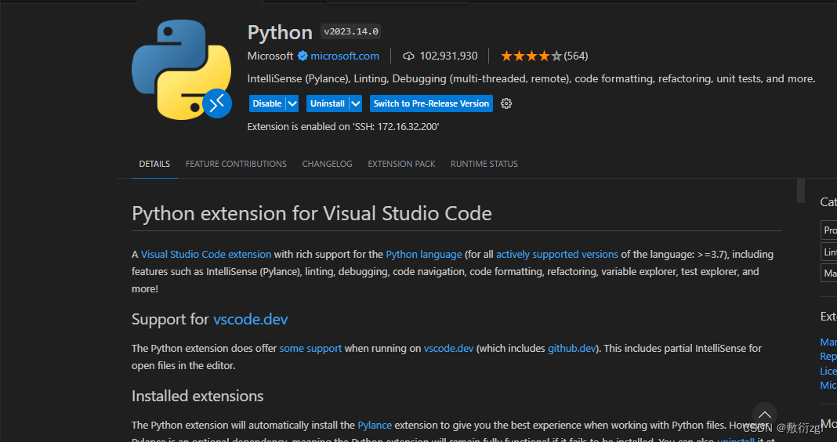Open the Changelog tab
This screenshot has height=442, width=837.
pos(327,164)
